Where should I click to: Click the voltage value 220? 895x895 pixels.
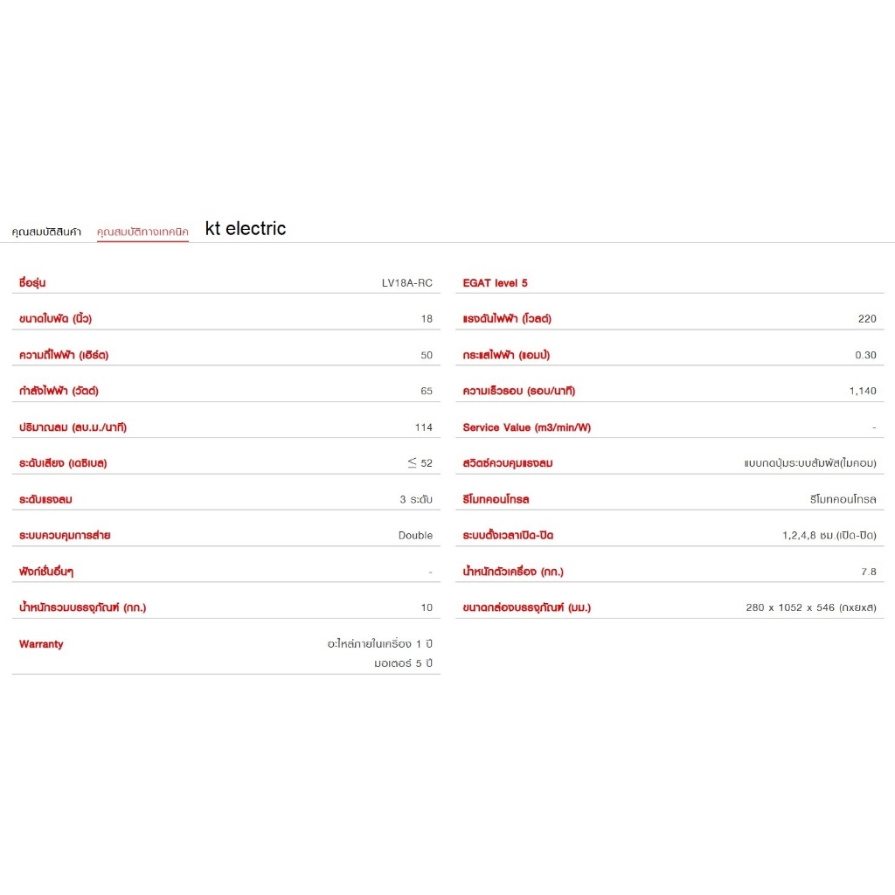pyautogui.click(x=866, y=319)
